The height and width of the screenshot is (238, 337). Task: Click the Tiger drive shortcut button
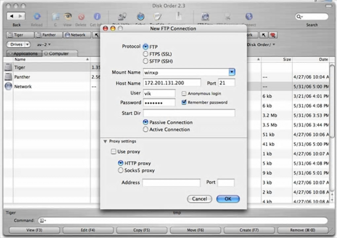pyautogui.click(x=20, y=35)
